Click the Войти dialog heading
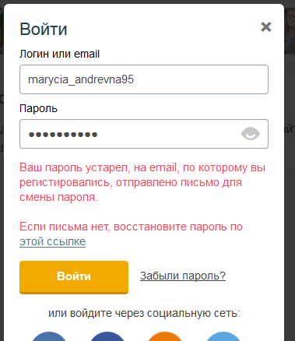This screenshot has height=341, width=295. pyautogui.click(x=44, y=29)
